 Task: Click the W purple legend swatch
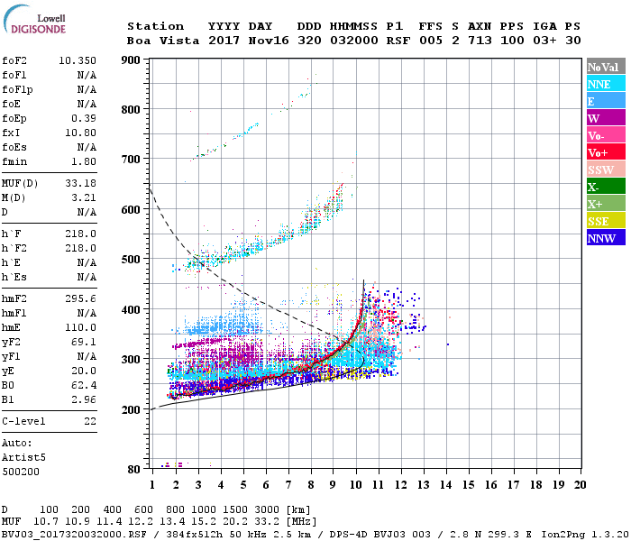[606, 118]
